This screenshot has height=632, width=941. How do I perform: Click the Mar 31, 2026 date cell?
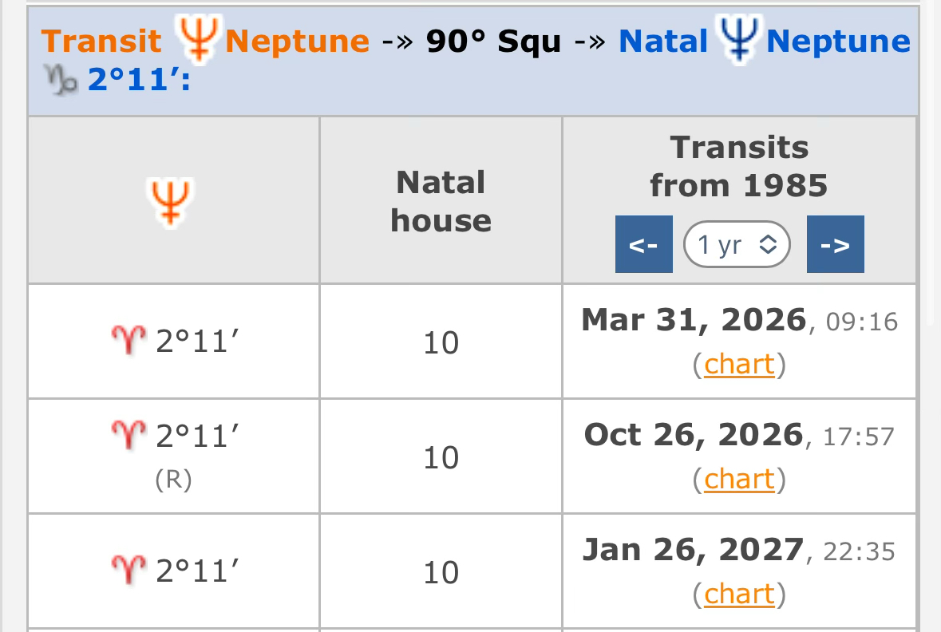tap(694, 321)
